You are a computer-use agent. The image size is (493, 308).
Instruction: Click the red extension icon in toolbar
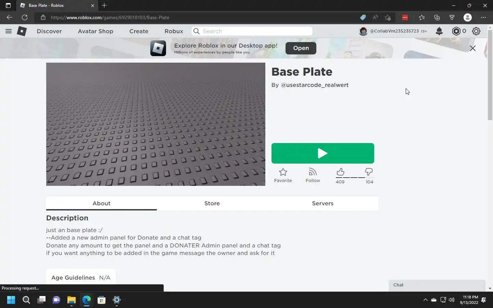(405, 17)
